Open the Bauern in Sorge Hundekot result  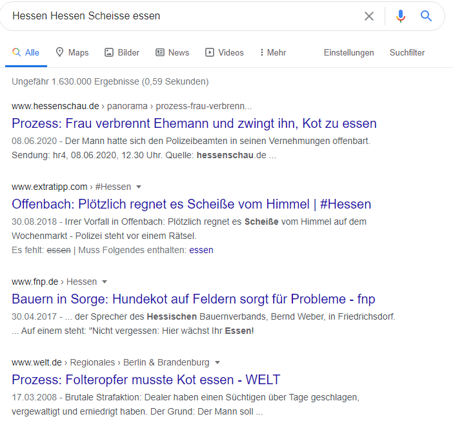tap(194, 299)
